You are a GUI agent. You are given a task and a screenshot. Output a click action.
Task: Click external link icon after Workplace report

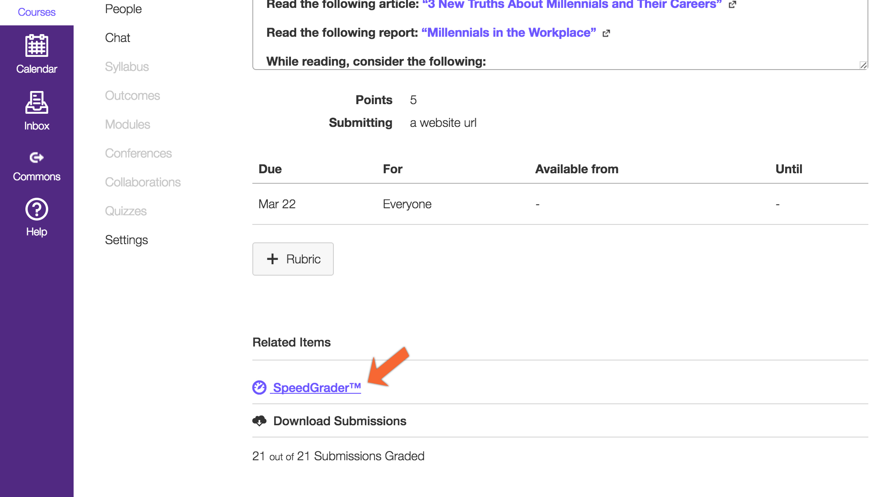click(x=606, y=33)
